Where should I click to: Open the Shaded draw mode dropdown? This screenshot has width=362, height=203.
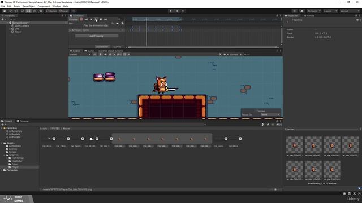click(x=80, y=55)
